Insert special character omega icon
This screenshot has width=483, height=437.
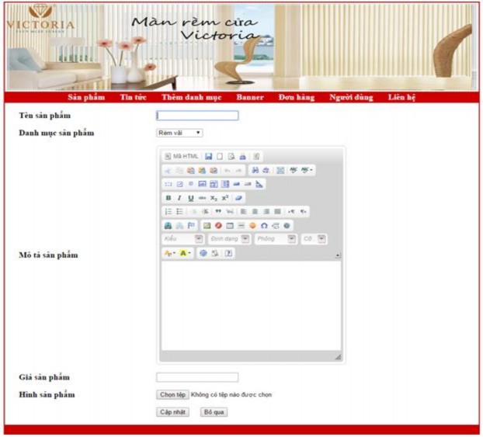264,225
